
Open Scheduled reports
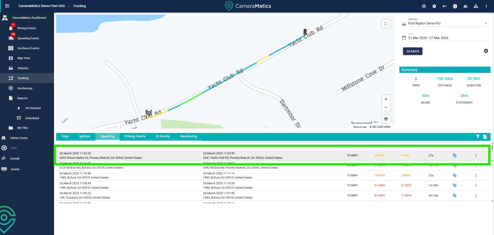[x=32, y=118]
